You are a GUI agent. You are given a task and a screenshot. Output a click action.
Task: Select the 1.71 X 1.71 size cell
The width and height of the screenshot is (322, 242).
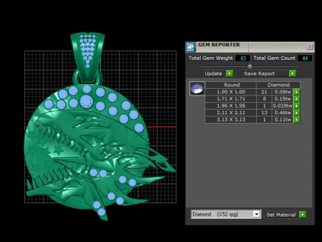point(231,99)
